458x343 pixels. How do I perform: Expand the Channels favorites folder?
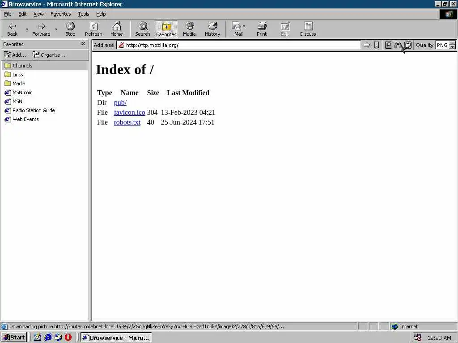45,66
